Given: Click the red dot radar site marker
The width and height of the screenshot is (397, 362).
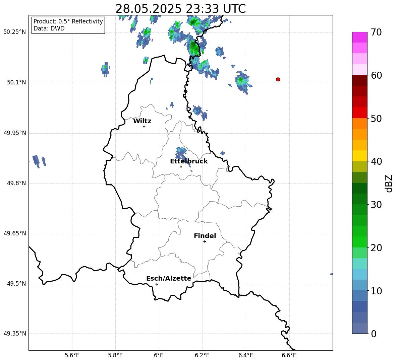Looking at the screenshot, I should click(x=278, y=79).
